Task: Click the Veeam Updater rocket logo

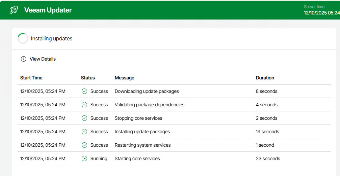Action: coord(14,10)
